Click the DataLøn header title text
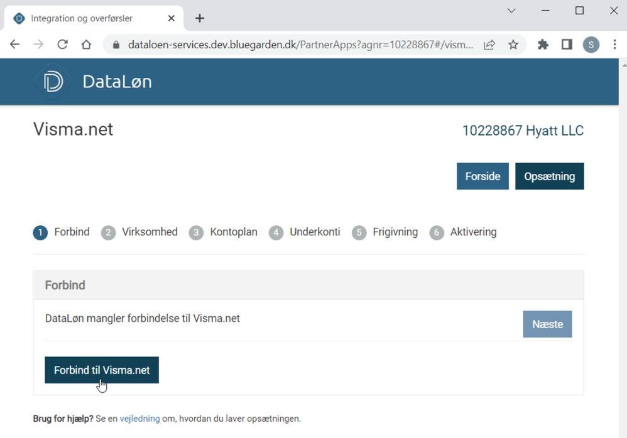 [x=117, y=82]
